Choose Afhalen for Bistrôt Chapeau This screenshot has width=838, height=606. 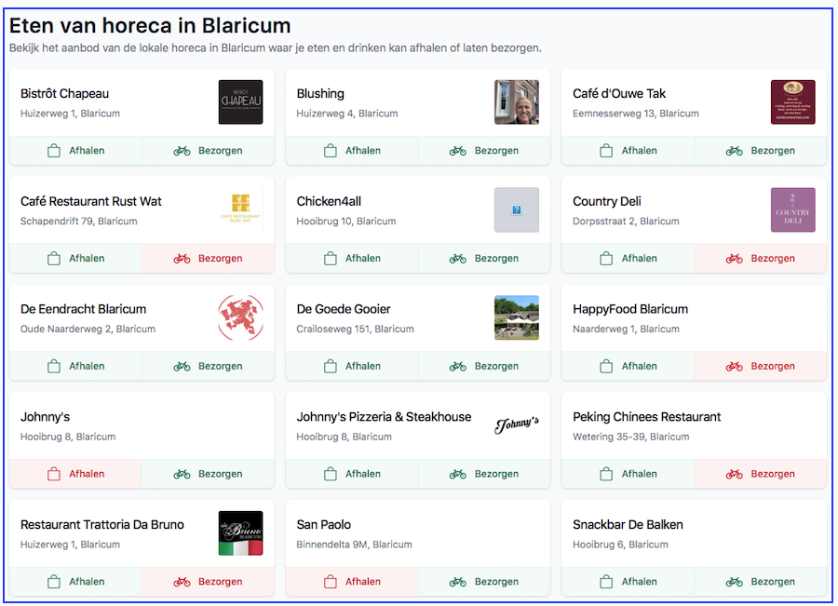(75, 151)
